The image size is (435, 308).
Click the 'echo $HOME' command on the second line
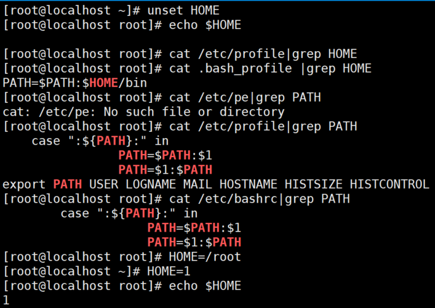[205, 25]
